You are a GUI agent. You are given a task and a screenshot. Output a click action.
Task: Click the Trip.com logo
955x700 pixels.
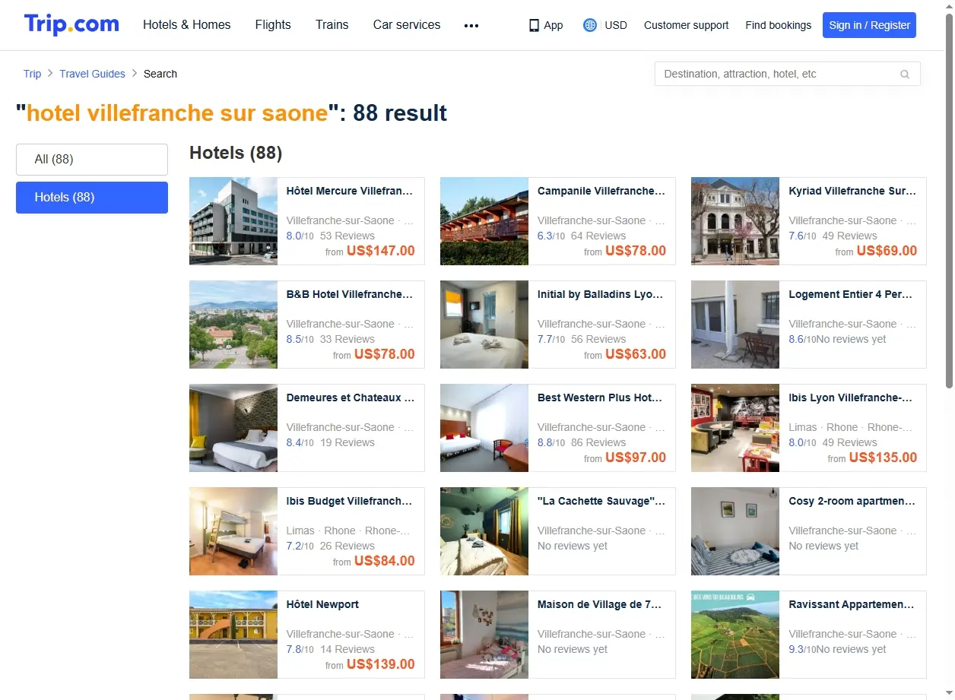[x=71, y=24]
